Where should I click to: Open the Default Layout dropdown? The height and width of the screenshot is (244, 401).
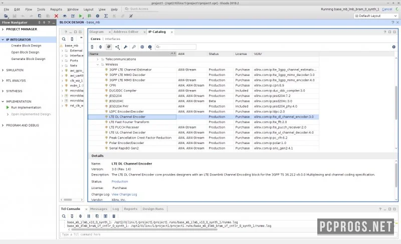376,16
